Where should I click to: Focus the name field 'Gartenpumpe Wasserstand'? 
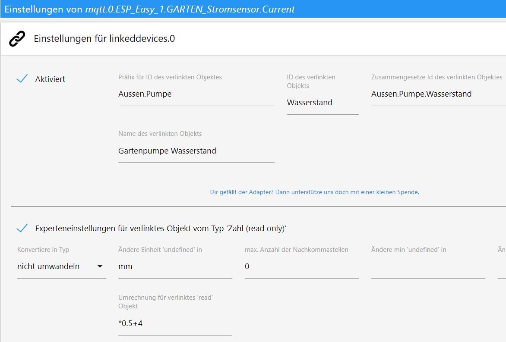coord(196,151)
